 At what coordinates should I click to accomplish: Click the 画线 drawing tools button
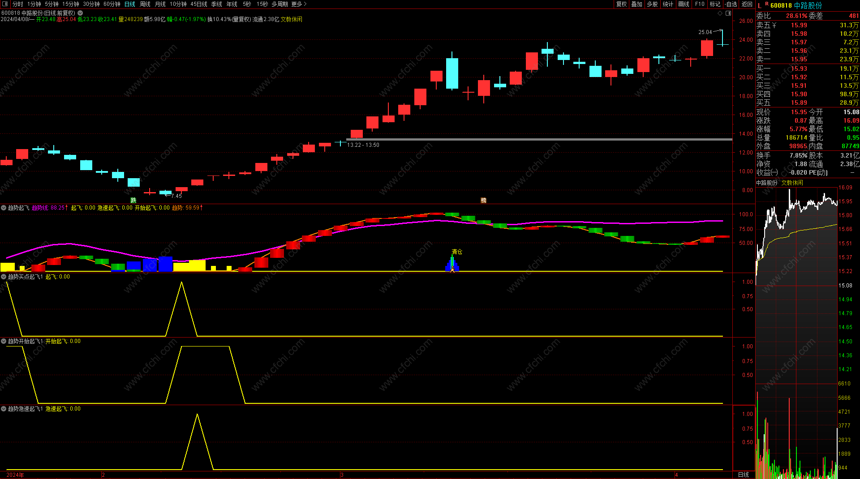click(x=684, y=4)
